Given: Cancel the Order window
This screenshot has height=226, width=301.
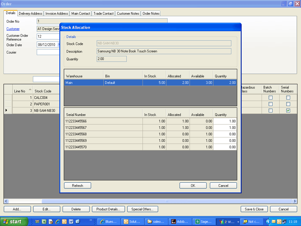Looking at the screenshot, I should click(x=284, y=209).
